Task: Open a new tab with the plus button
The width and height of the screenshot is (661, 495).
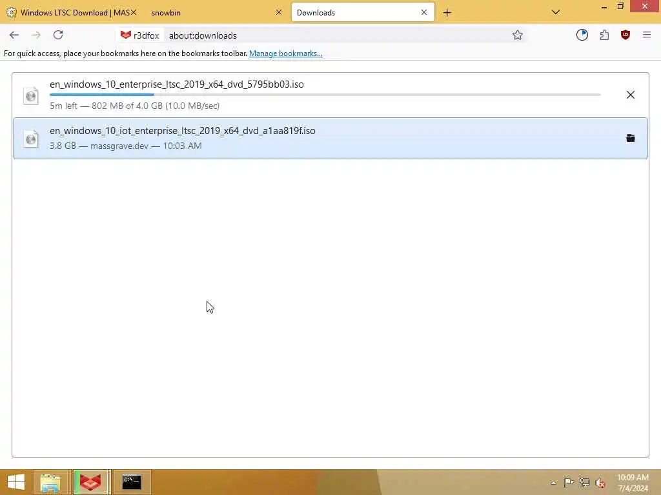Action: coord(447,13)
